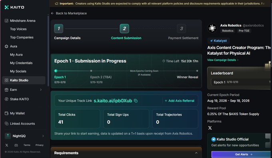Screen dimensions: 272x158
Task: Open the Terms link
Action: tap(27, 145)
